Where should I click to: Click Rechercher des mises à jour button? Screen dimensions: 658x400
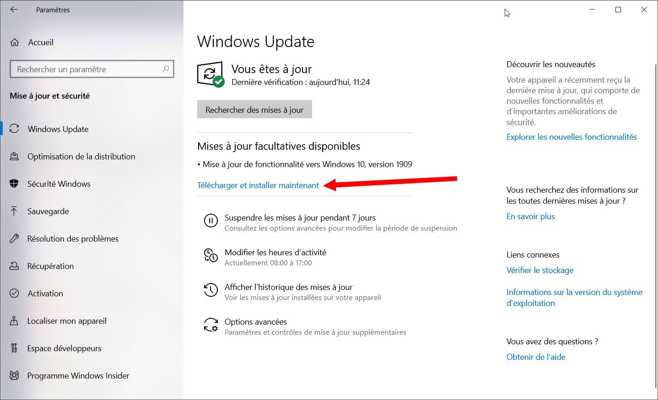point(254,110)
